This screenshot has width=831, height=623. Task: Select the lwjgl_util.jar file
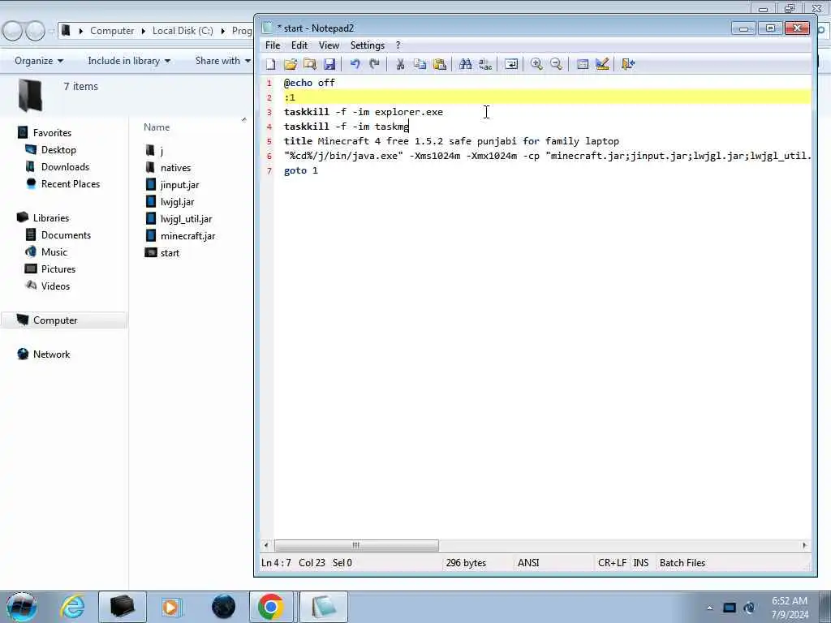tap(179, 219)
